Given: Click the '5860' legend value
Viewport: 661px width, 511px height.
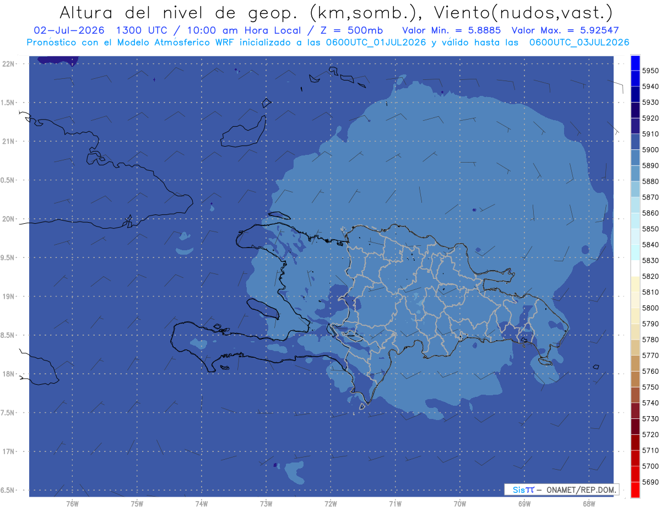Looking at the screenshot, I should (650, 213).
